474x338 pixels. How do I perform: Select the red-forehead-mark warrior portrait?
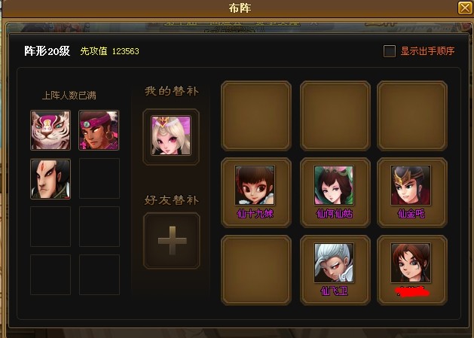pos(50,179)
